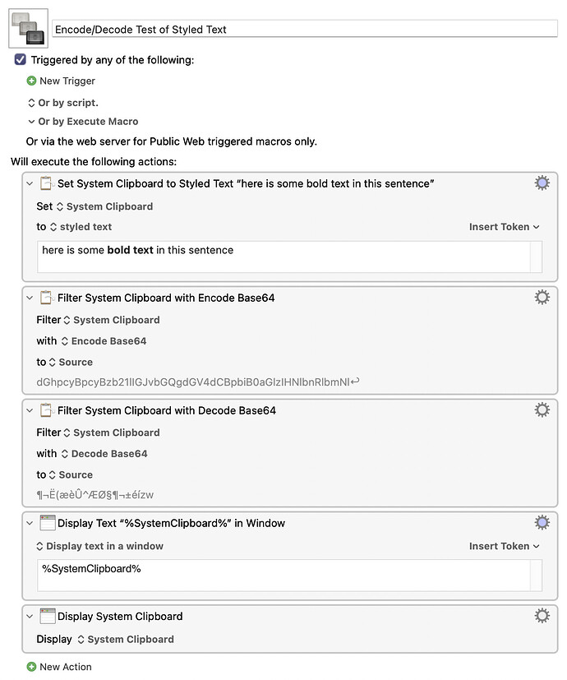Viewport: 567px width, 680px height.
Task: Open the gear menu on the Decode Base64 action
Action: [x=542, y=409]
